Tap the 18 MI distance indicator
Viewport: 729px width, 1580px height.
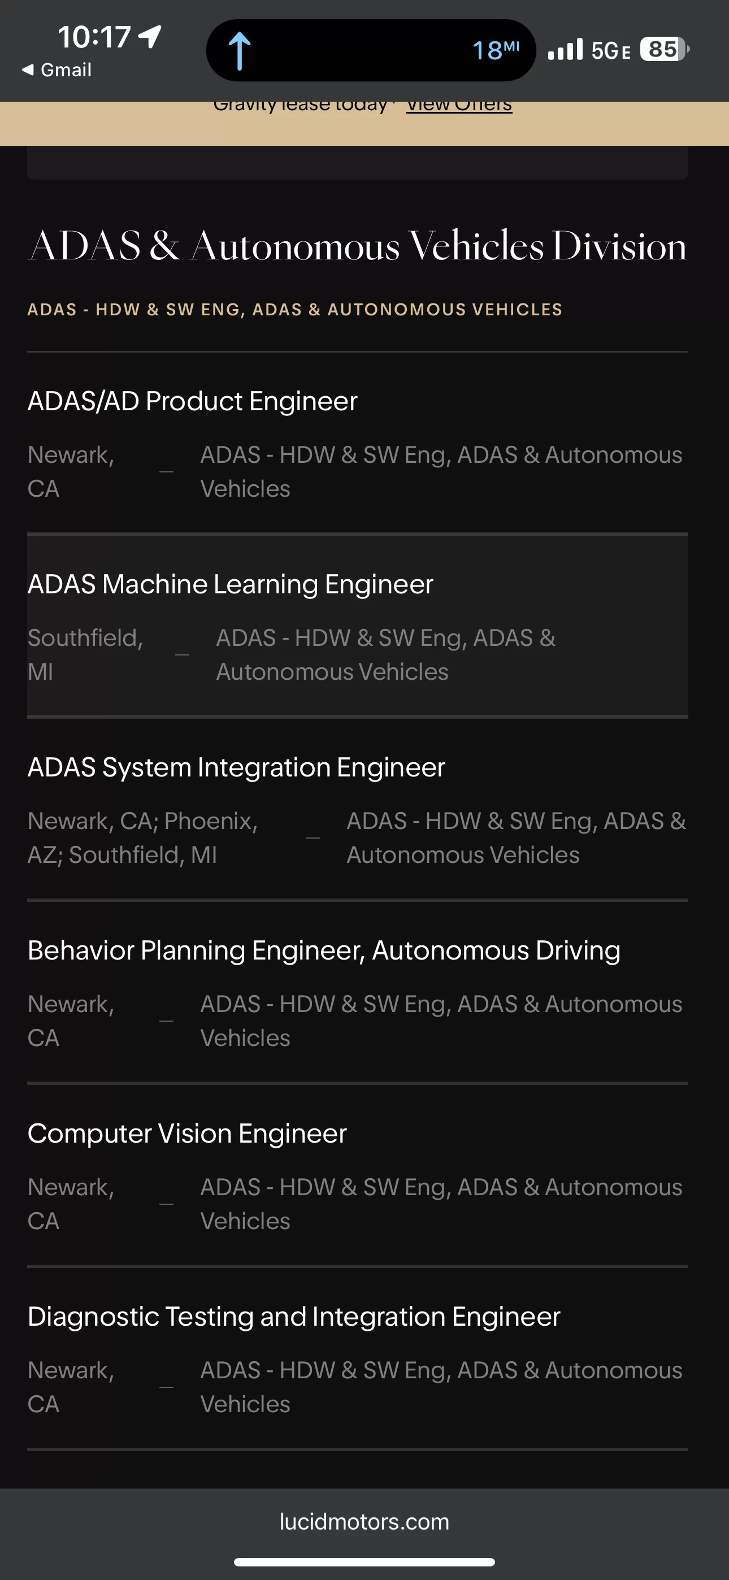[496, 50]
